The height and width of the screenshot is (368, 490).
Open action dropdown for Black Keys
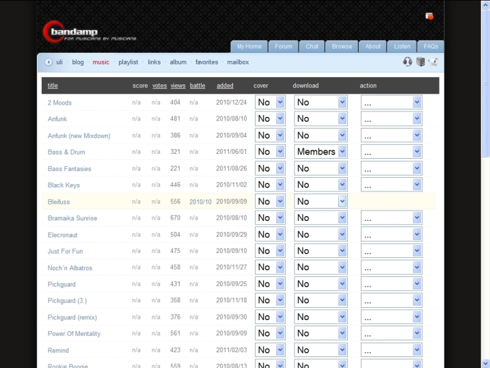[x=392, y=185]
